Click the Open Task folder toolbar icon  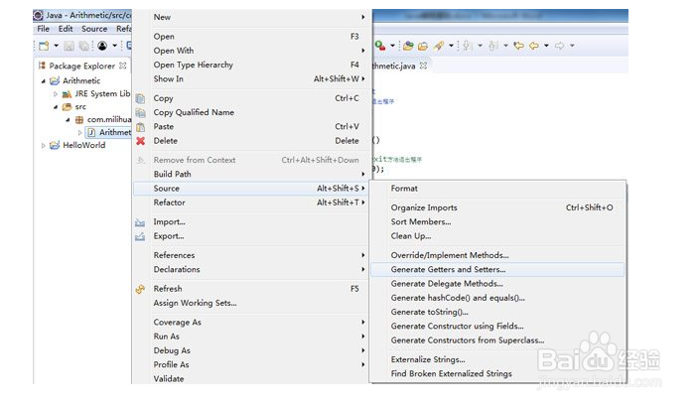(x=423, y=46)
